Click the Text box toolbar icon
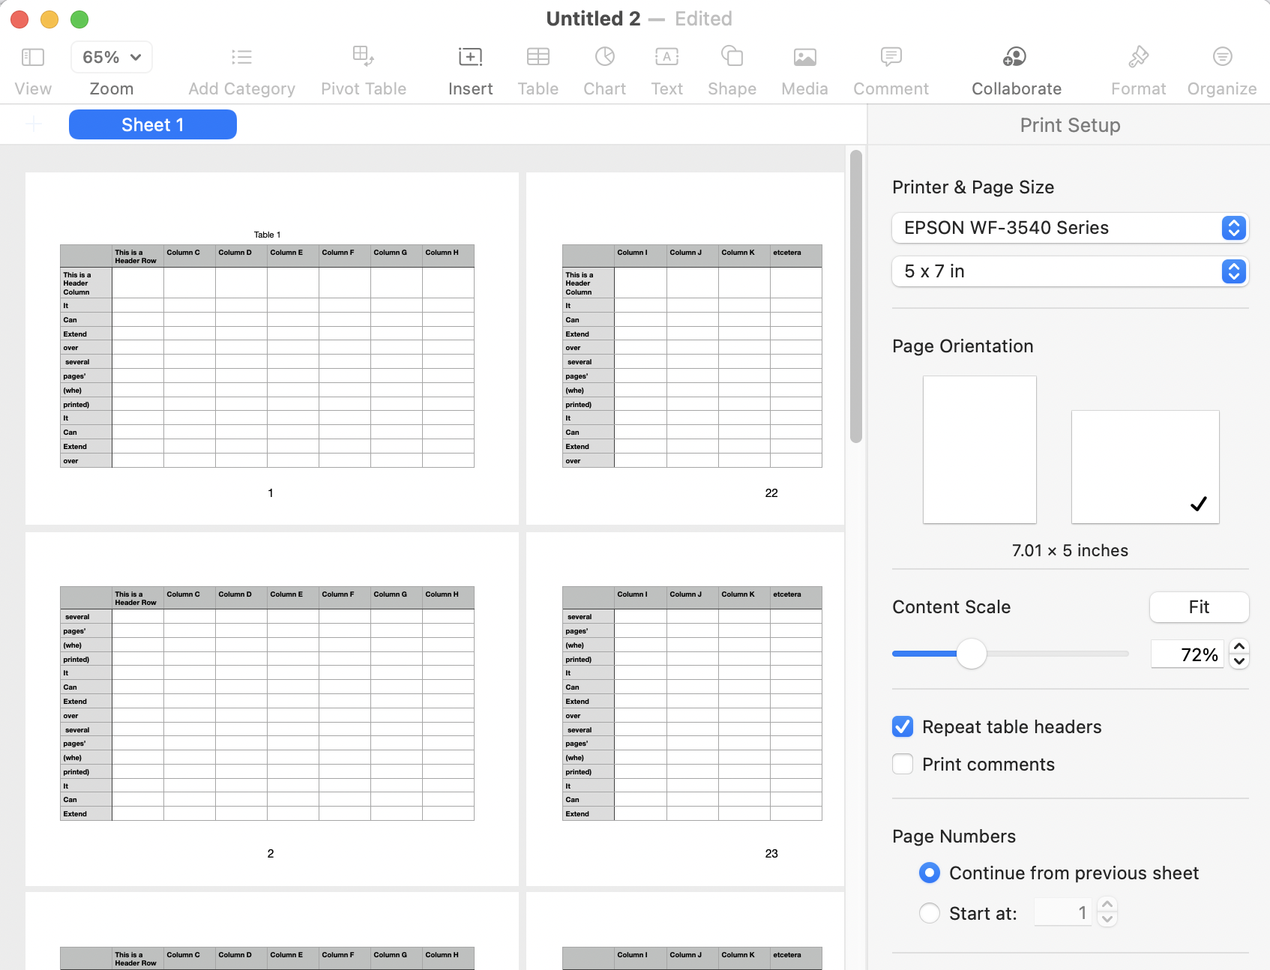1270x970 pixels. 667,57
